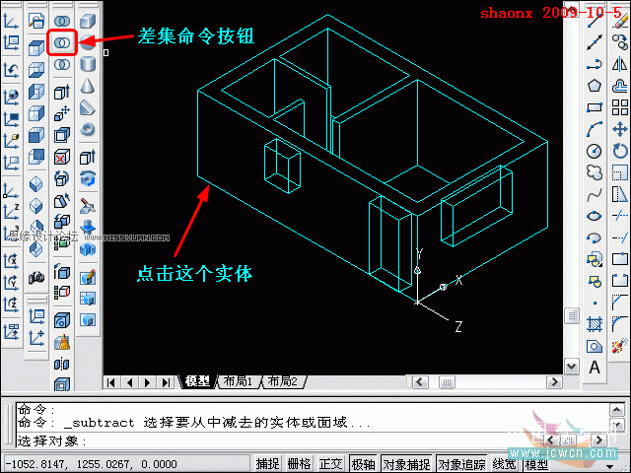Click the Delete Faces tool with red X
The height and width of the screenshot is (473, 631).
click(62, 157)
